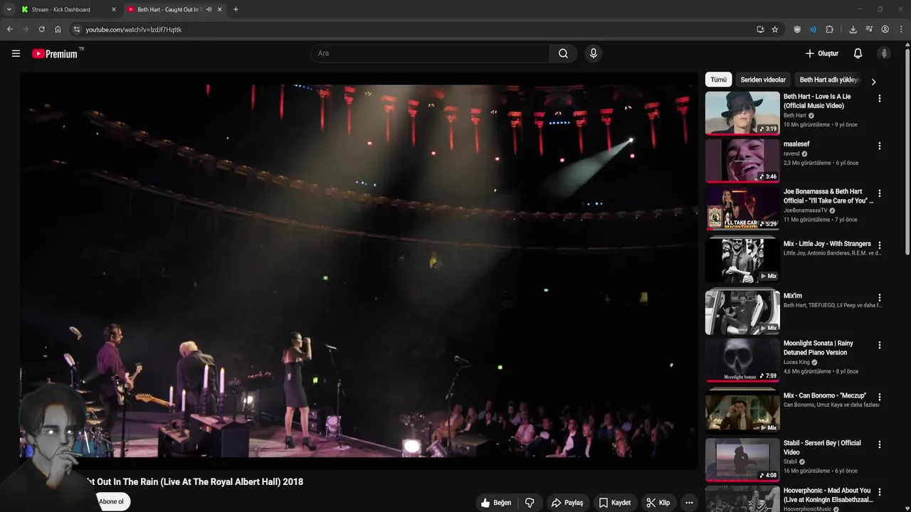Open more actions ellipsis under video
The image size is (911, 512).
click(688, 503)
